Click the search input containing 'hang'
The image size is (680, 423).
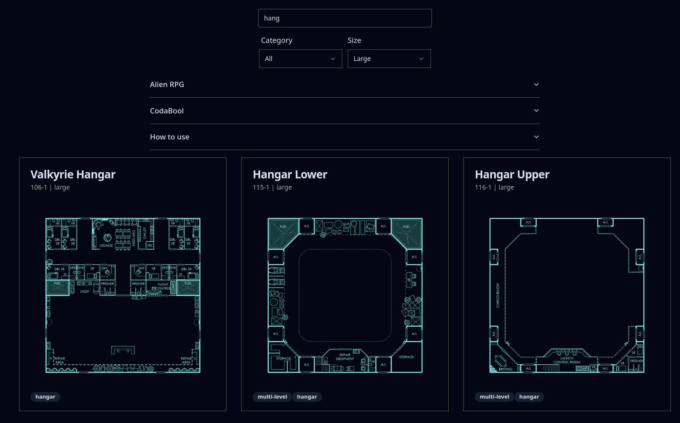(x=344, y=18)
